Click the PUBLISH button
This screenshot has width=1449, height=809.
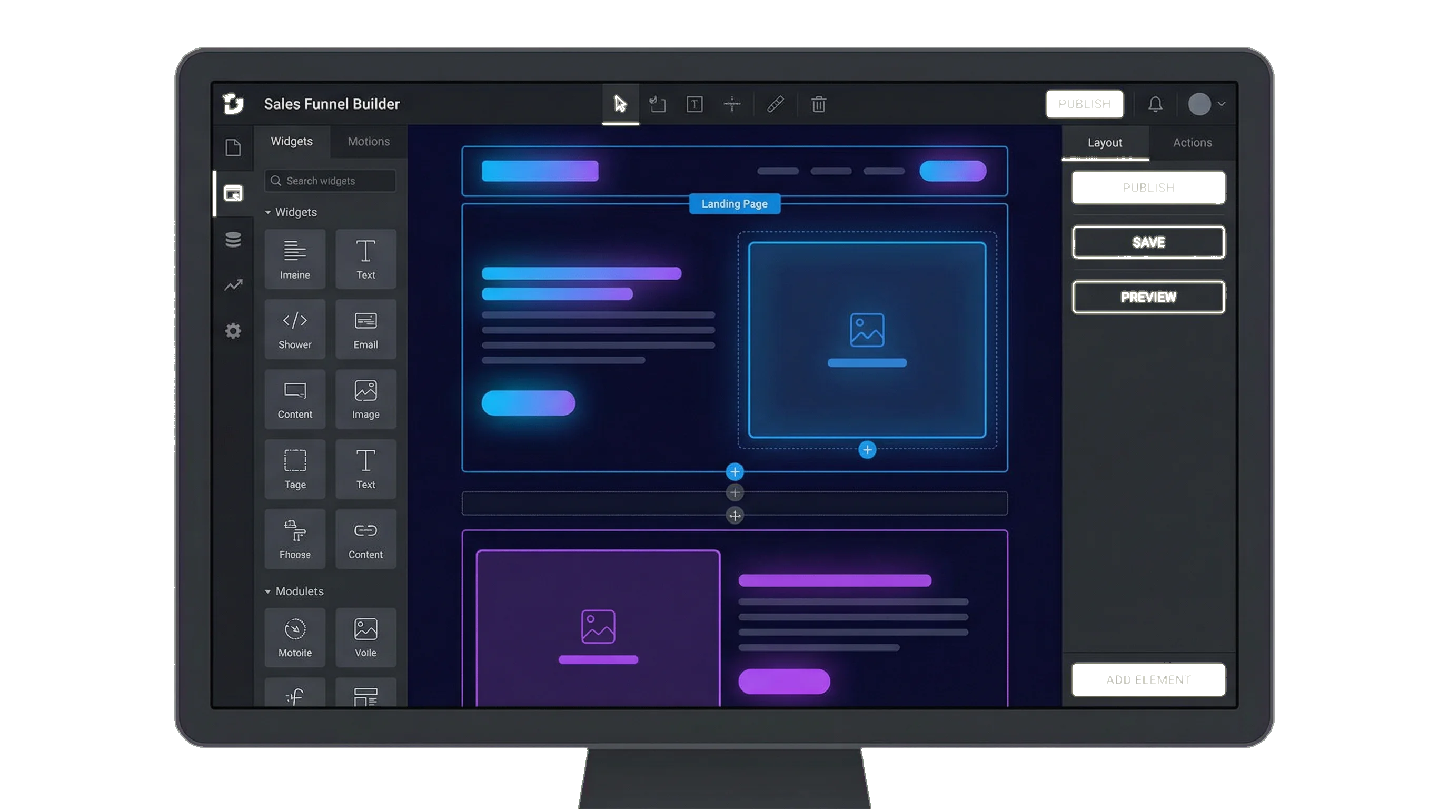tap(1148, 188)
